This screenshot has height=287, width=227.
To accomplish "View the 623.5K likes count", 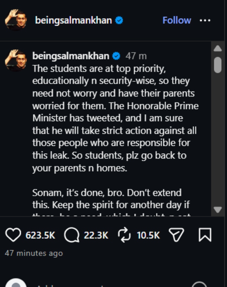I will point(40,235).
